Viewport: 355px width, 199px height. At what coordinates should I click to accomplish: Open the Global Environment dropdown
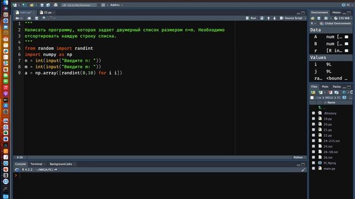point(335,23)
